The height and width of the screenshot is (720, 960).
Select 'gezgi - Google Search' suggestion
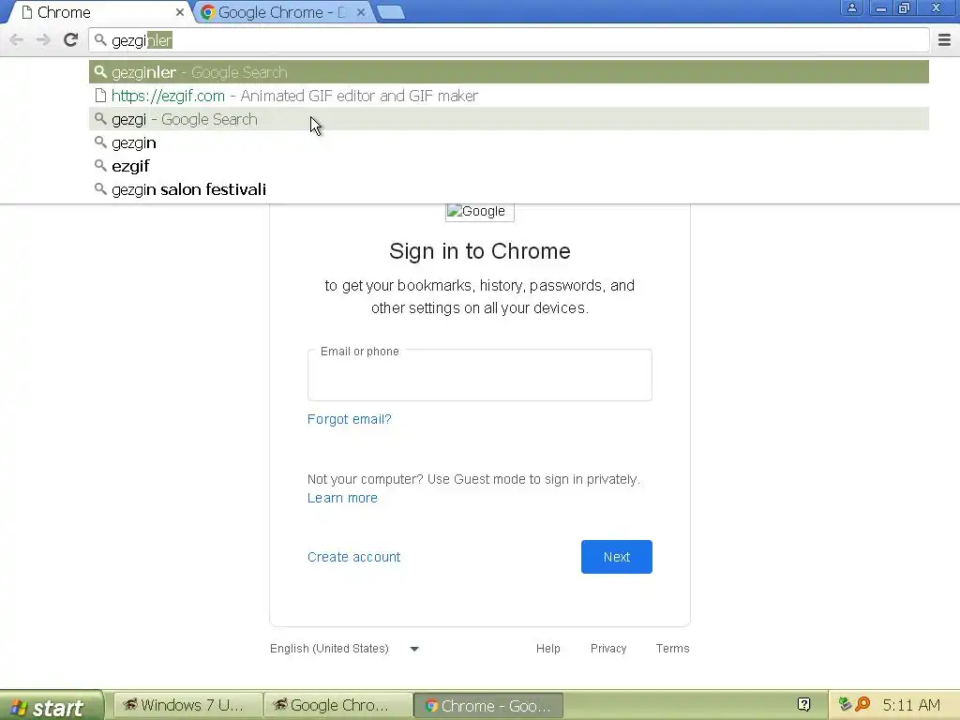[x=509, y=119]
